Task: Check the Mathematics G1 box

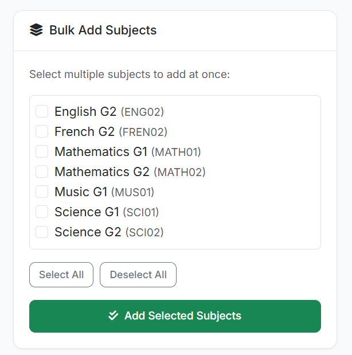Action: [42, 151]
